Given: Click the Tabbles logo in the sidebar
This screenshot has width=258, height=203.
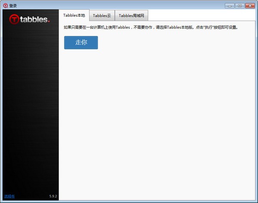Looking at the screenshot, I should coord(29,19).
